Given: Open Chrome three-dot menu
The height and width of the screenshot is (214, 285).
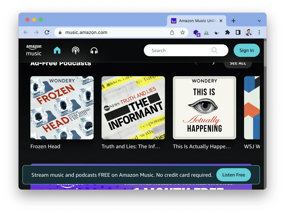Looking at the screenshot, I should pyautogui.click(x=259, y=32).
